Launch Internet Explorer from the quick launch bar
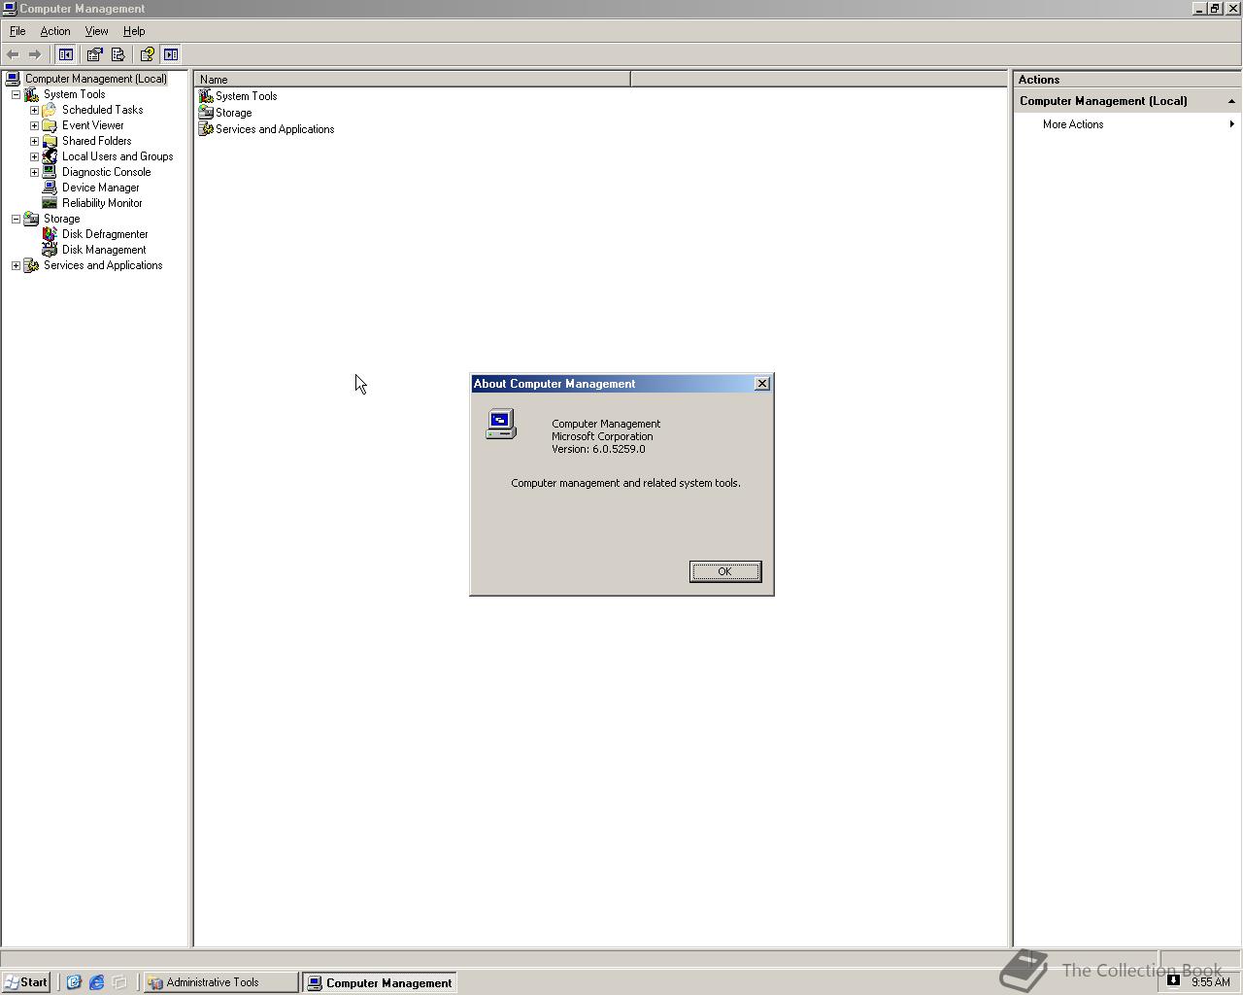This screenshot has height=995, width=1243. point(96,982)
